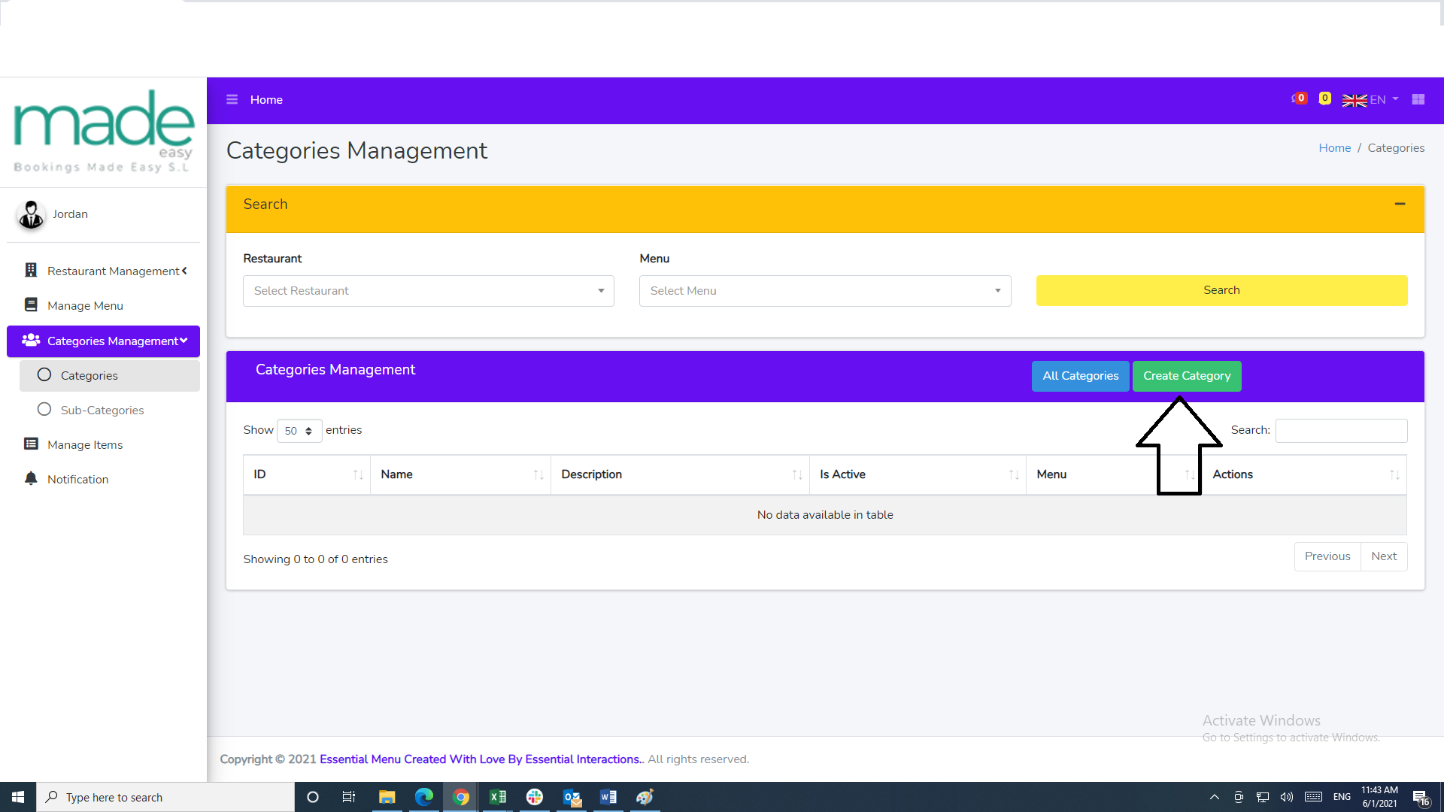Screen dimensions: 1444x812
Task: Open the Manage Items sidebar item
Action: (x=104, y=444)
